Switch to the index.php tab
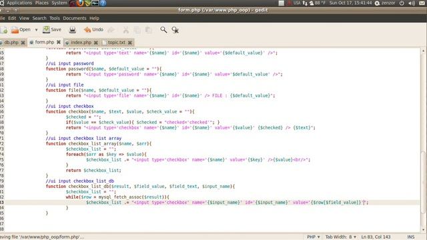 pos(81,43)
